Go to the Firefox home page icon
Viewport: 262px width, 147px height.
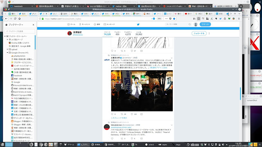[19, 19]
